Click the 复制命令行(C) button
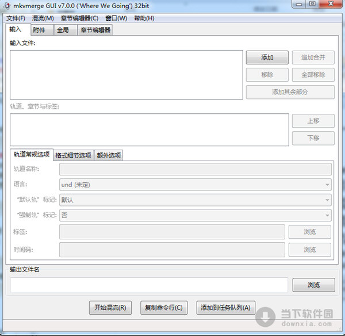The height and width of the screenshot is (336, 345). [x=164, y=307]
